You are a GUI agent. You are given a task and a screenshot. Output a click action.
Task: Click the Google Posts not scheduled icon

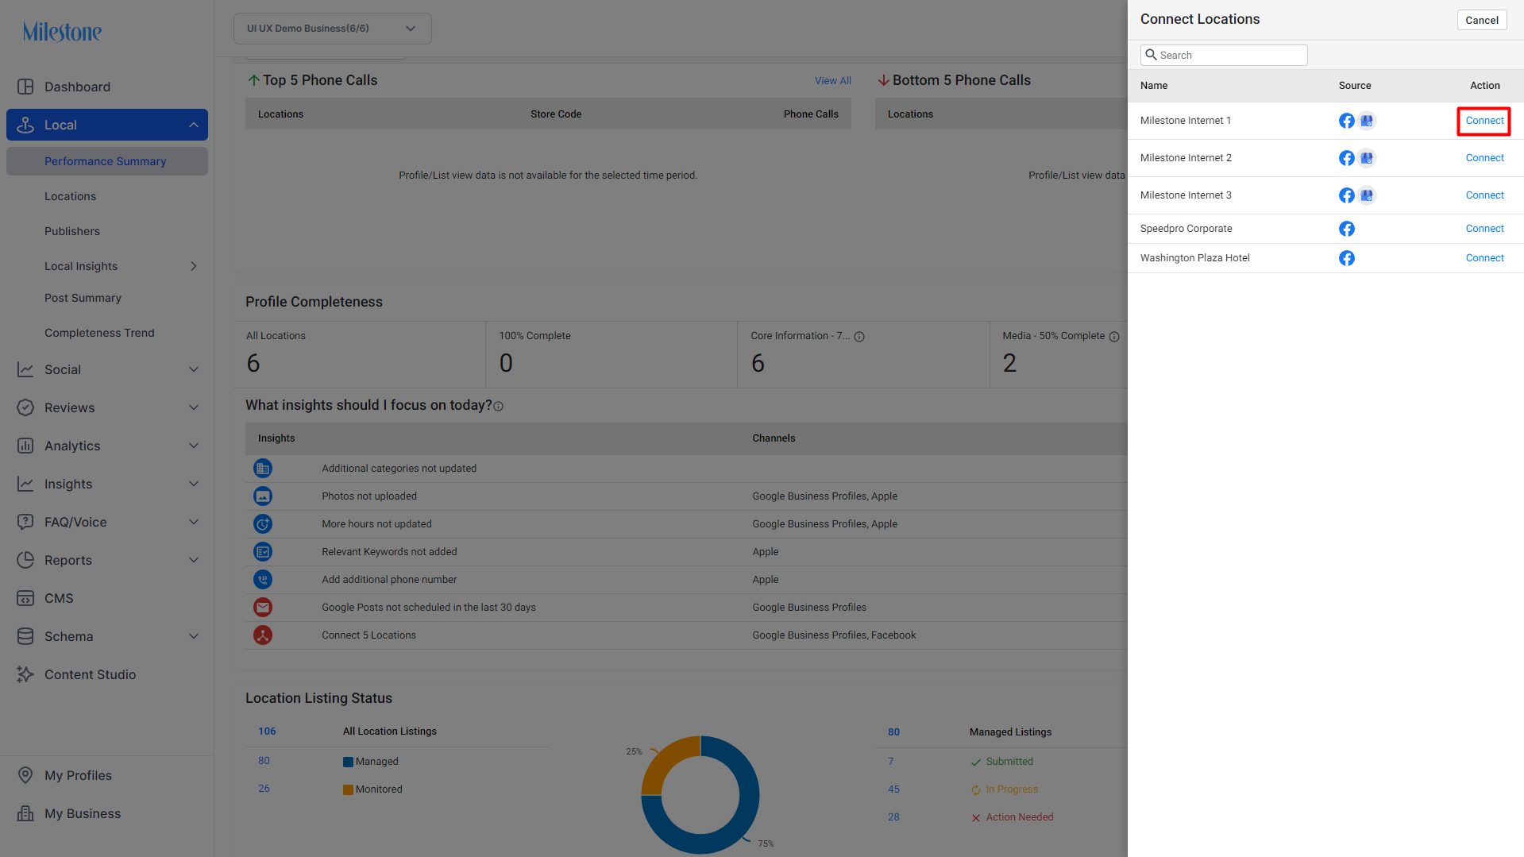263,608
